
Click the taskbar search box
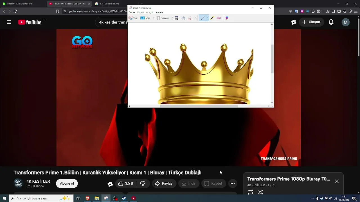[x=41, y=198]
